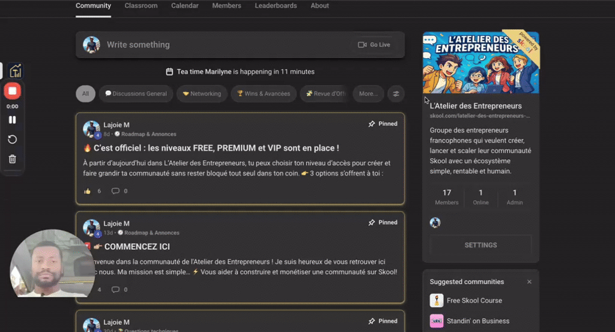Click the L'Atelier des Entrepreneurs group title

(476, 106)
